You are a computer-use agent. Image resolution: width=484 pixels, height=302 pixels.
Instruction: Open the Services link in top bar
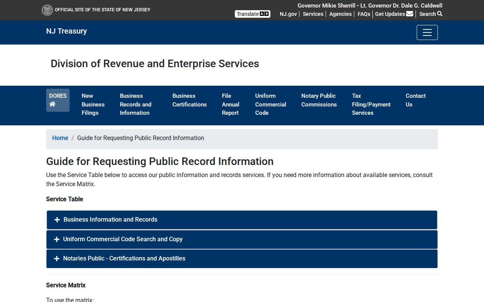point(313,14)
